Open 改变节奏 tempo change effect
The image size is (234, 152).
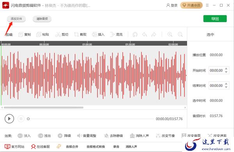[165, 136]
